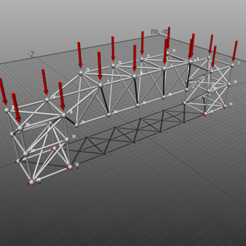Select truss node 29 sphere
This screenshot has height=246, width=246.
tap(229, 84)
